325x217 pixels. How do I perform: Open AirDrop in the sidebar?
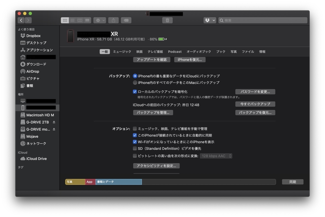coord(33,72)
